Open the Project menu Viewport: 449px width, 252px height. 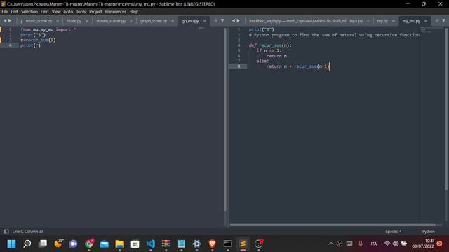tap(95, 12)
